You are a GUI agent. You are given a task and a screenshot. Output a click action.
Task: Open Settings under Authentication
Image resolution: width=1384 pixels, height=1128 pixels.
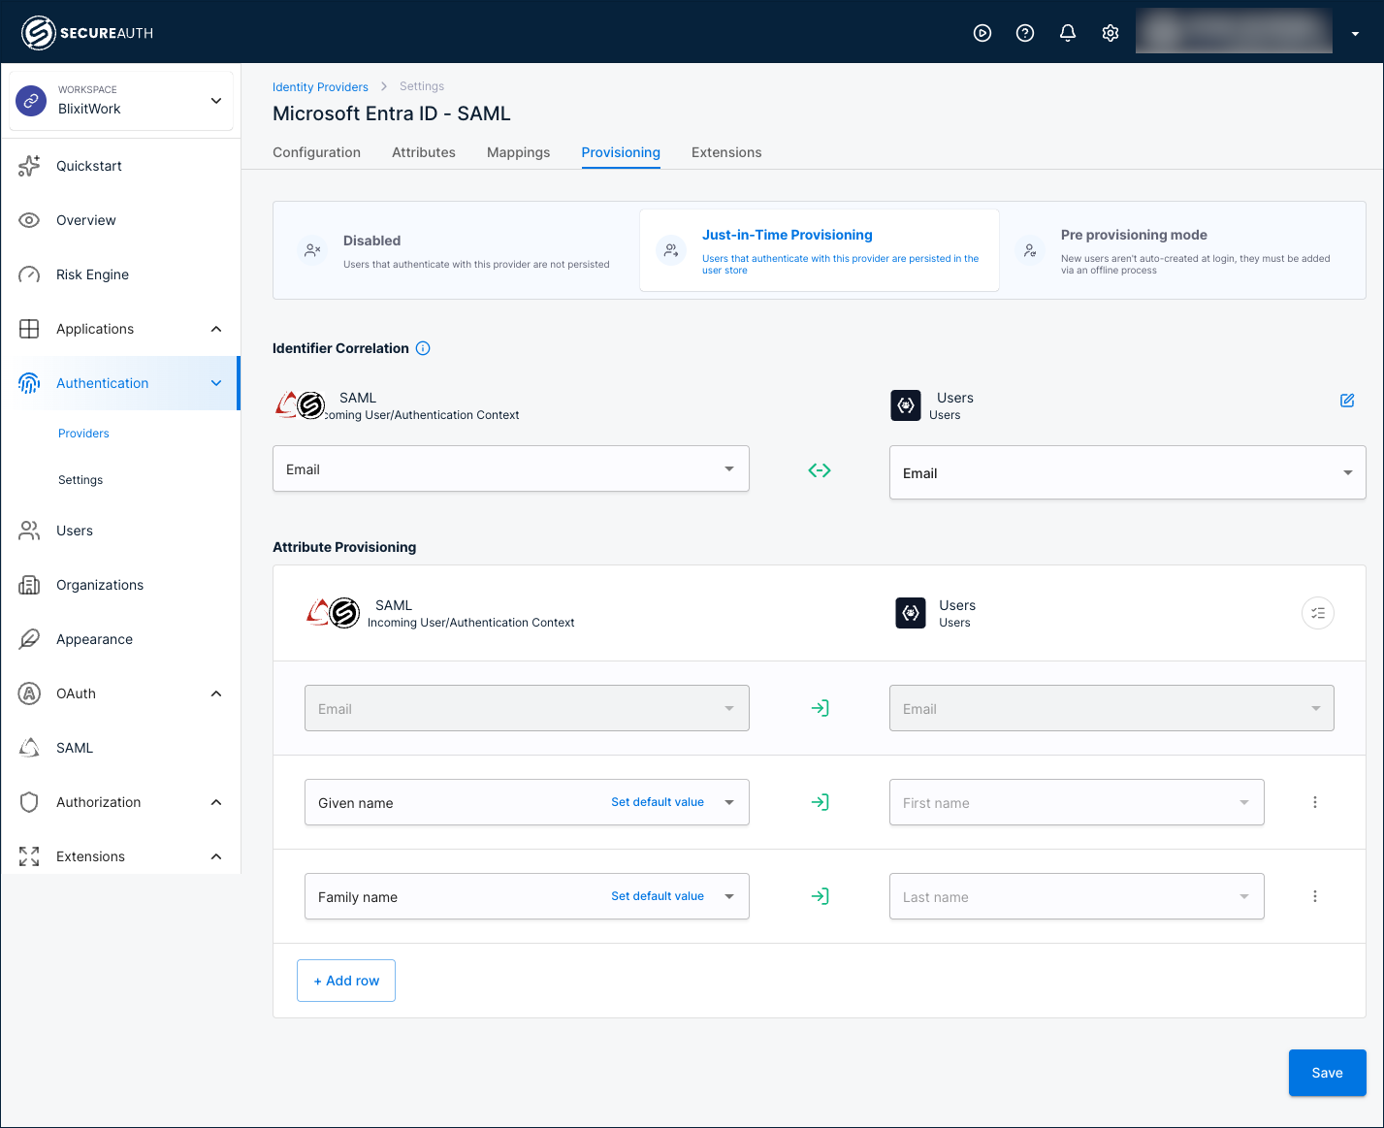coord(80,480)
